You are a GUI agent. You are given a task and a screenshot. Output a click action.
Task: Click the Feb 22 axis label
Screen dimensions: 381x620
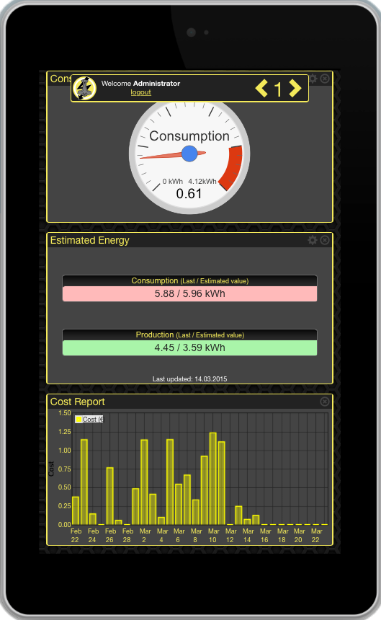coord(76,536)
